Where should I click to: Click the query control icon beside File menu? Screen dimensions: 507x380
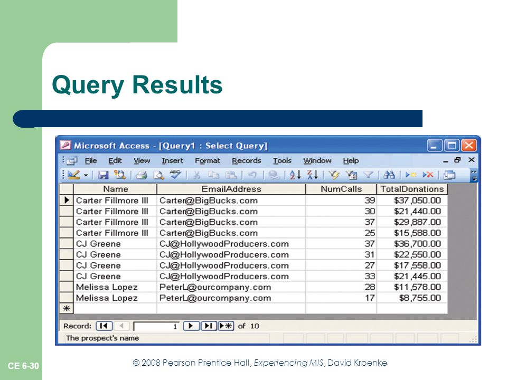(72, 160)
